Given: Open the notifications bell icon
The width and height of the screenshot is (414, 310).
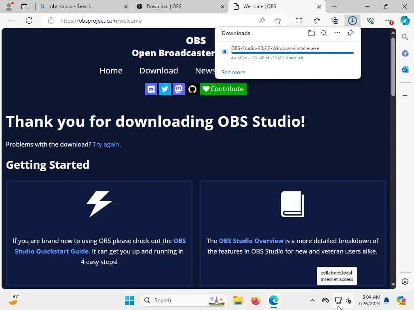Looking at the screenshot, I should pos(387,300).
